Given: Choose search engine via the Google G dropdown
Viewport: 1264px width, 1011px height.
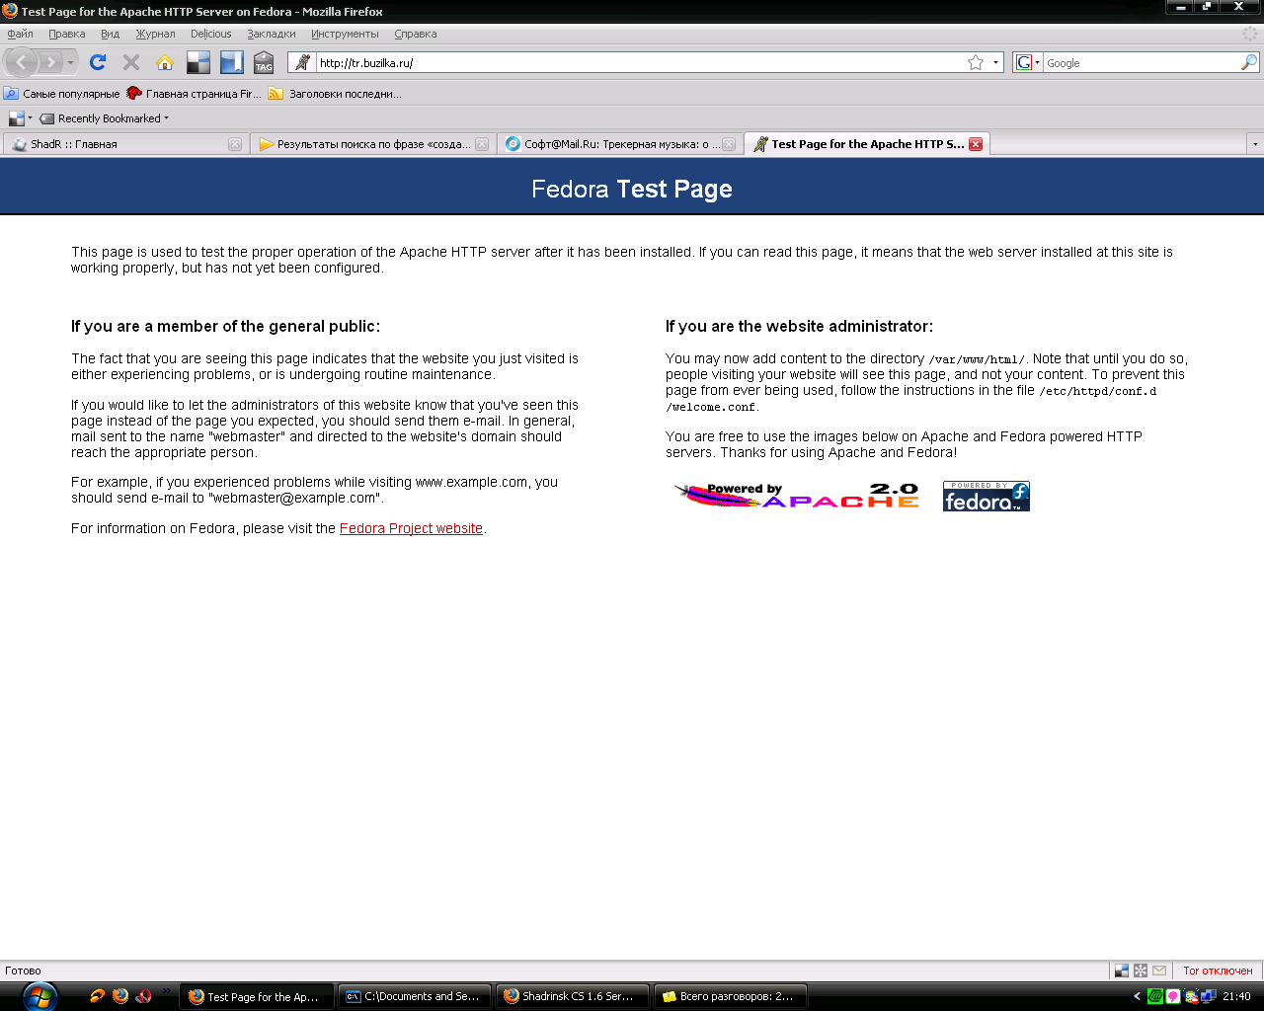Looking at the screenshot, I should coord(1028,62).
